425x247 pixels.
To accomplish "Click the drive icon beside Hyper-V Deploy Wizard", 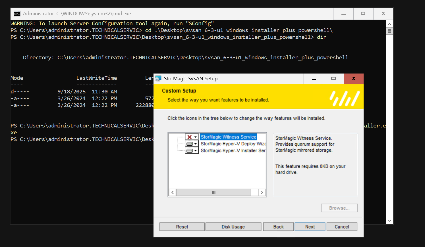I will (x=190, y=144).
